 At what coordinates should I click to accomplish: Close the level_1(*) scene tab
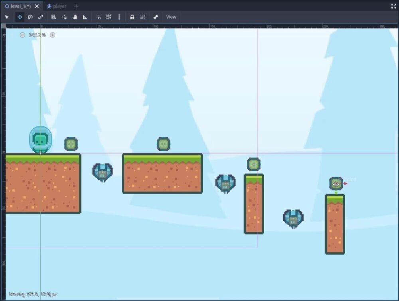37,6
